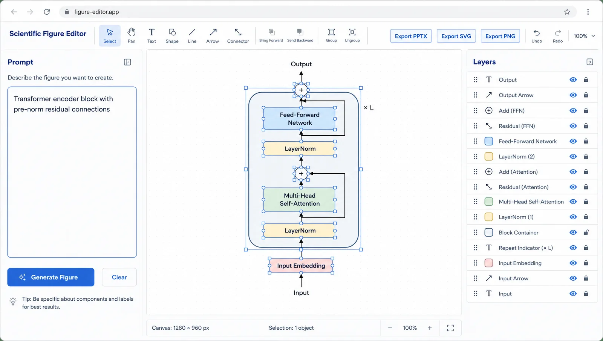Image resolution: width=603 pixels, height=341 pixels.
Task: Unlock the Add (Attention) layer
Action: (x=586, y=172)
